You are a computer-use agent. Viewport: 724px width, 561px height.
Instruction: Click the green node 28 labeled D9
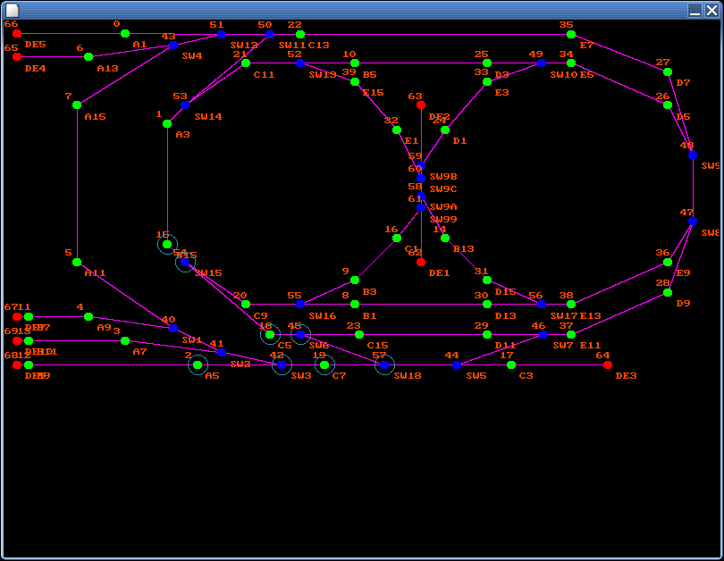pos(668,292)
